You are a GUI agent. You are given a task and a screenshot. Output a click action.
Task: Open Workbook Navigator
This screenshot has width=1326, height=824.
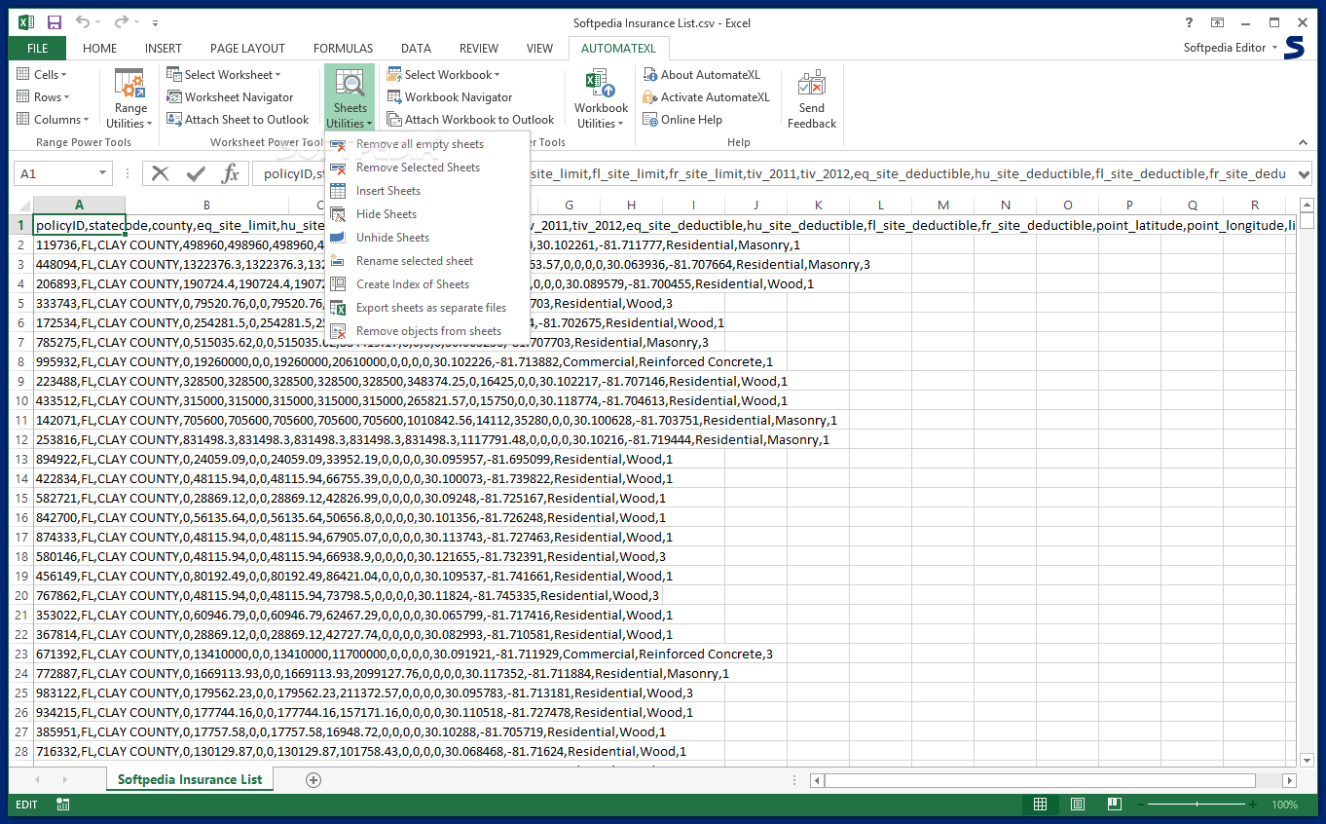click(x=450, y=97)
